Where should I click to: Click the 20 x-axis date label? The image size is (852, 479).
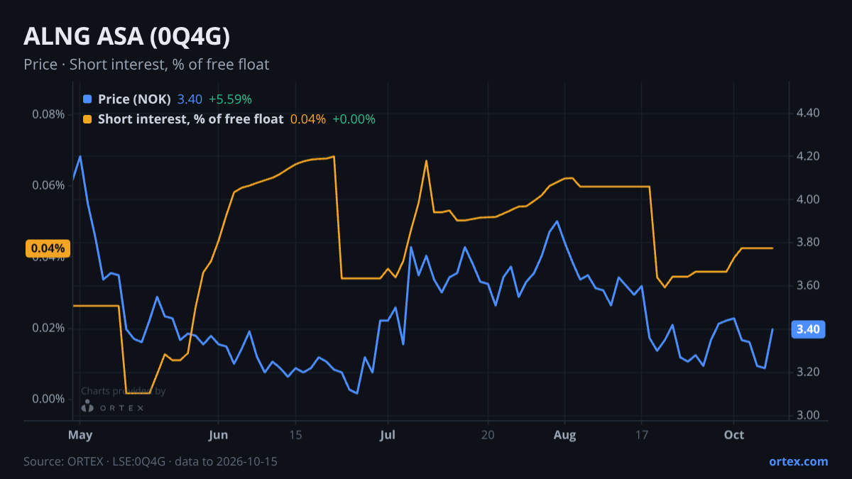pos(488,434)
